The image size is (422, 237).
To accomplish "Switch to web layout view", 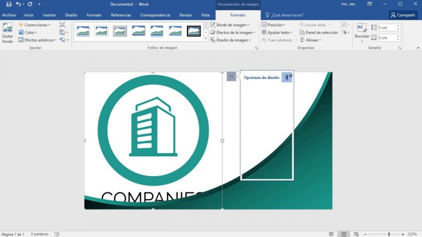I will point(356,234).
